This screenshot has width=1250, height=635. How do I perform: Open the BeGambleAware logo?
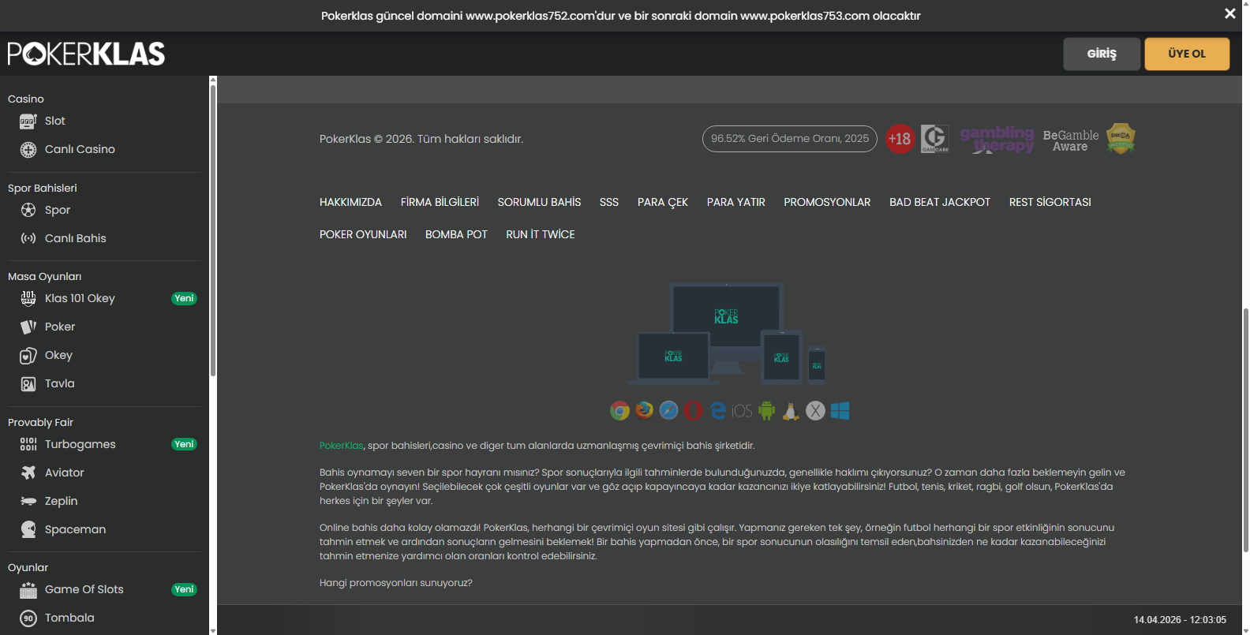coord(1071,140)
